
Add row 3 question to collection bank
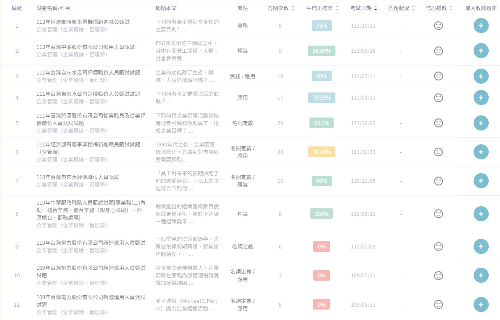pyautogui.click(x=481, y=76)
